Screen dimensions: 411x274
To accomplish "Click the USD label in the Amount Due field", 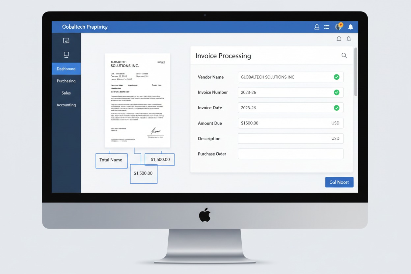I will 335,123.
